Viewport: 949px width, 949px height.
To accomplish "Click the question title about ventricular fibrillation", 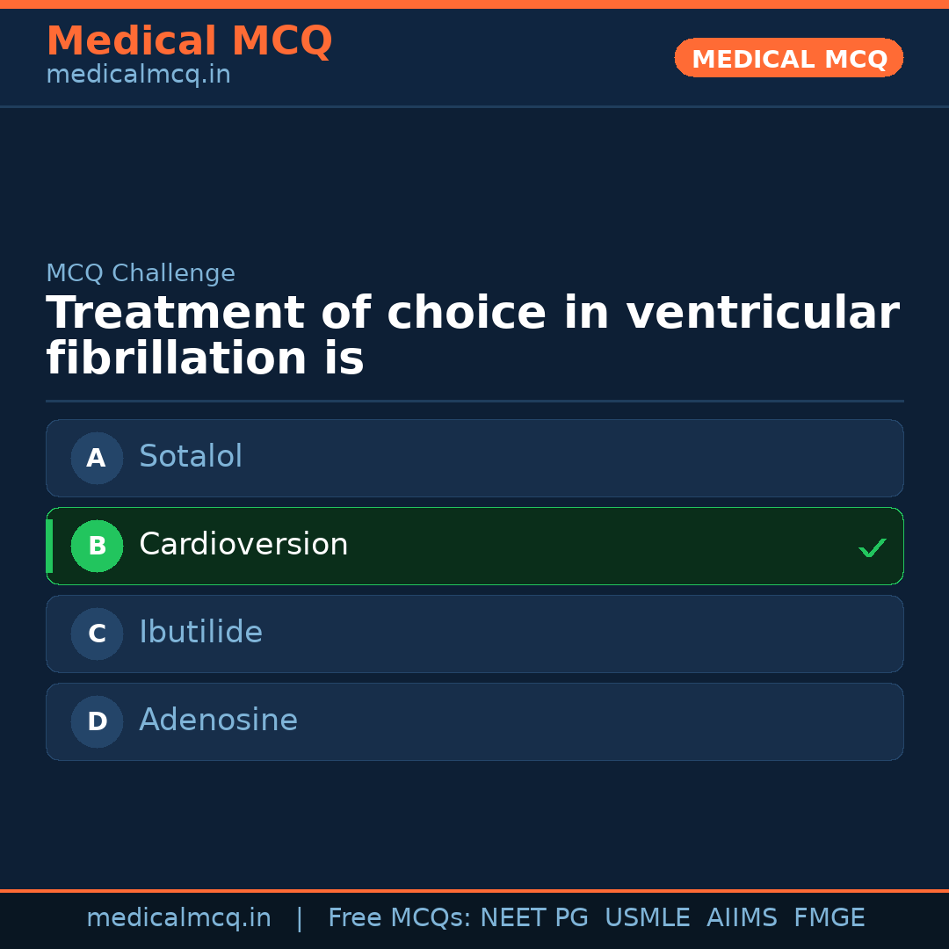I will pos(473,335).
